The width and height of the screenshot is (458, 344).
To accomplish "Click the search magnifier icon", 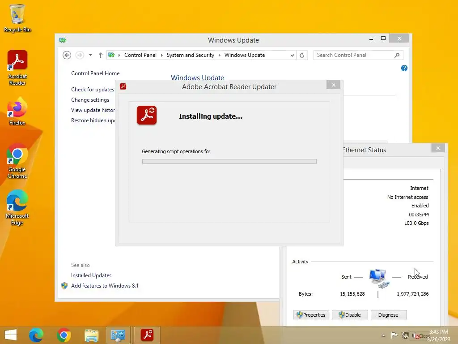I will click(x=397, y=55).
